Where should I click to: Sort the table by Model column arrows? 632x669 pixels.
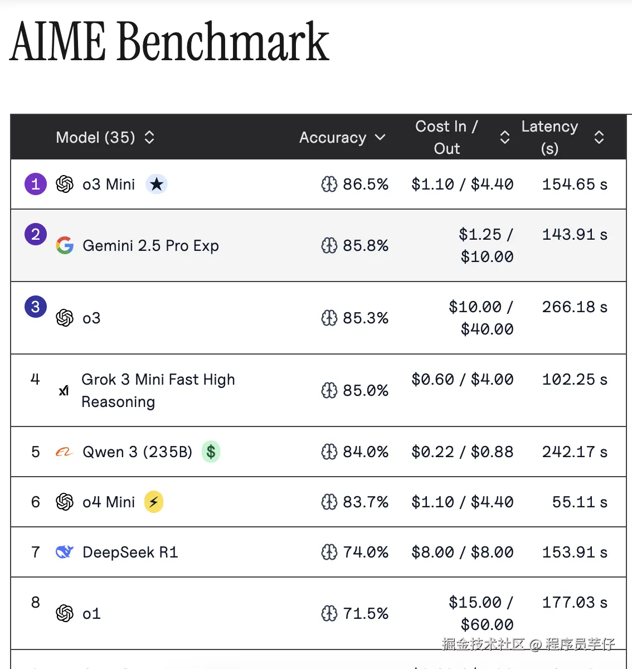pyautogui.click(x=149, y=137)
